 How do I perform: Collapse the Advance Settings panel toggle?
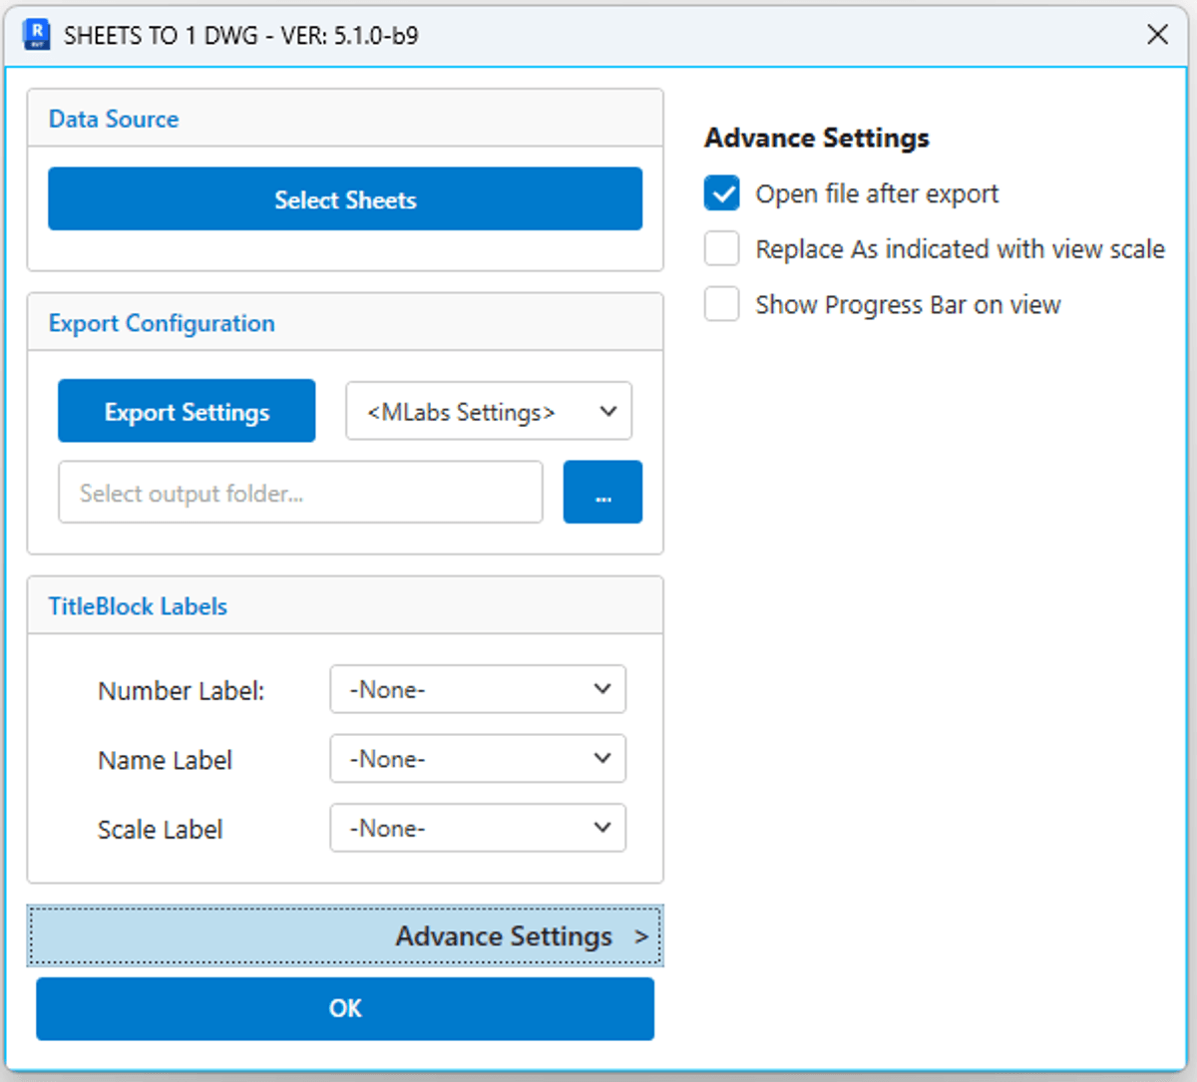(345, 935)
